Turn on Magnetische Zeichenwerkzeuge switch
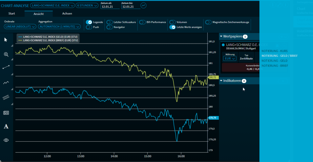Viewport: 313px width, 162px height. (208, 22)
